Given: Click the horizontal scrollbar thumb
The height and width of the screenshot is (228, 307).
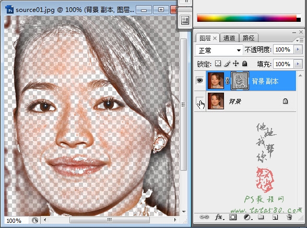Looking at the screenshot, I should click(x=110, y=220).
